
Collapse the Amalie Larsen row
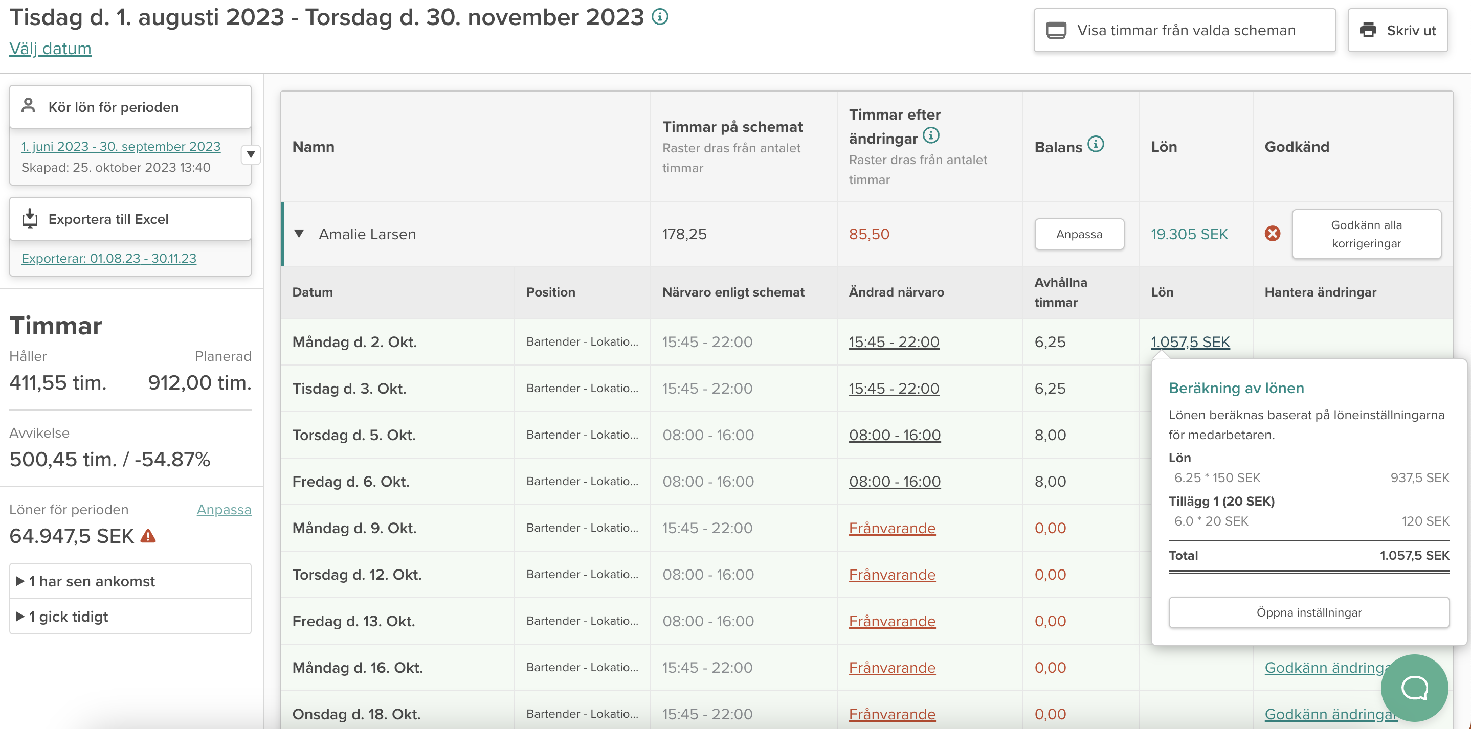click(299, 234)
